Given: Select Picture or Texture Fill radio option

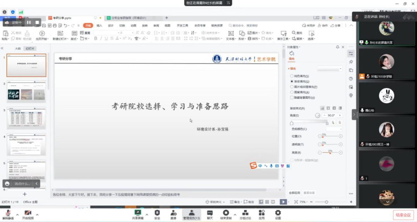Looking at the screenshot, I should coord(292,87).
